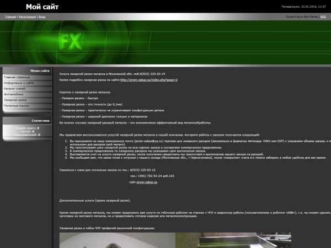
Task: Click the Меню сайта block header
Action: (x=40, y=71)
